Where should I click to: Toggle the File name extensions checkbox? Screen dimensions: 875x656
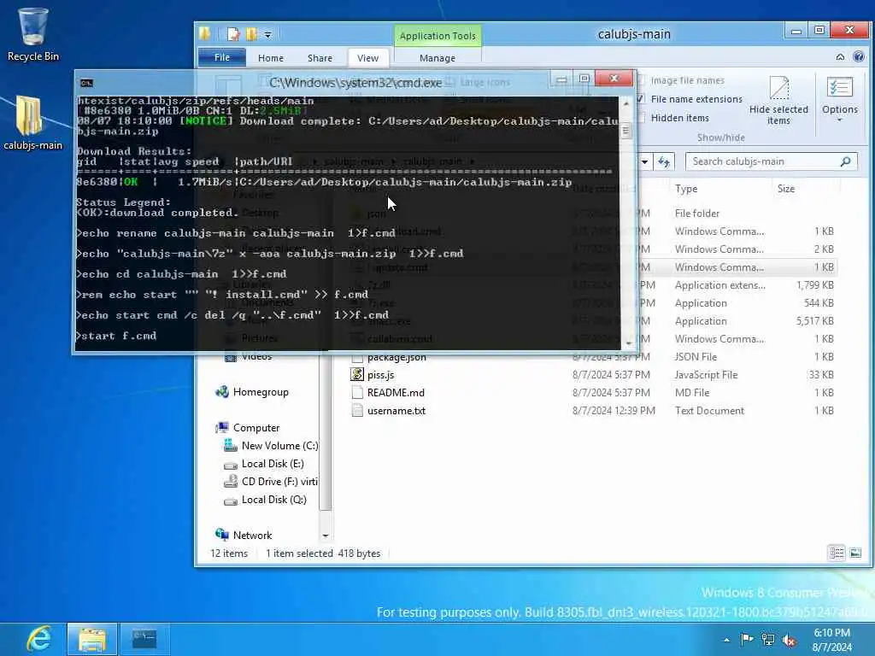tap(641, 99)
